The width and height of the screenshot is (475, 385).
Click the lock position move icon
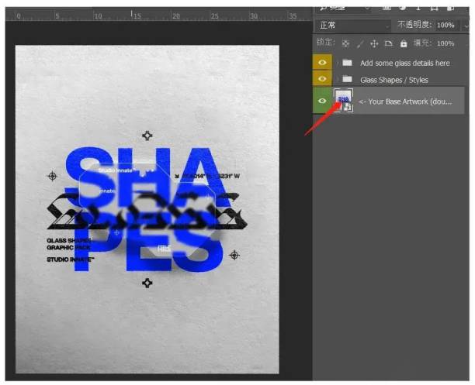374,44
